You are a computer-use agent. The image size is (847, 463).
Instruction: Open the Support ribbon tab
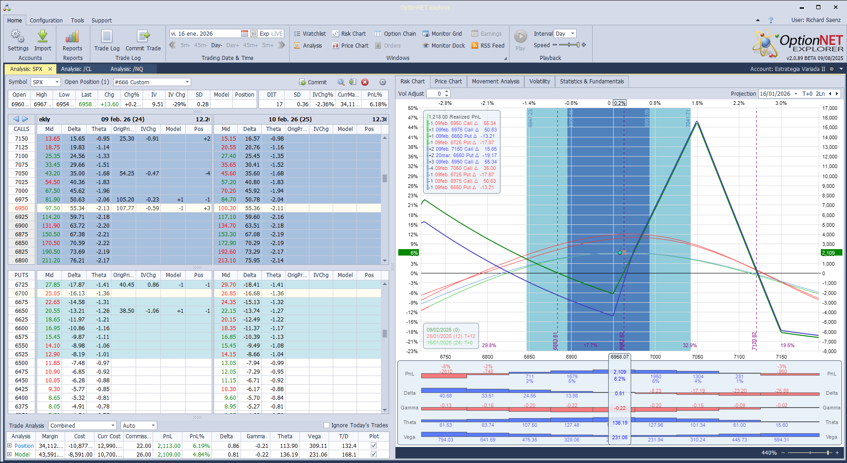[102, 20]
